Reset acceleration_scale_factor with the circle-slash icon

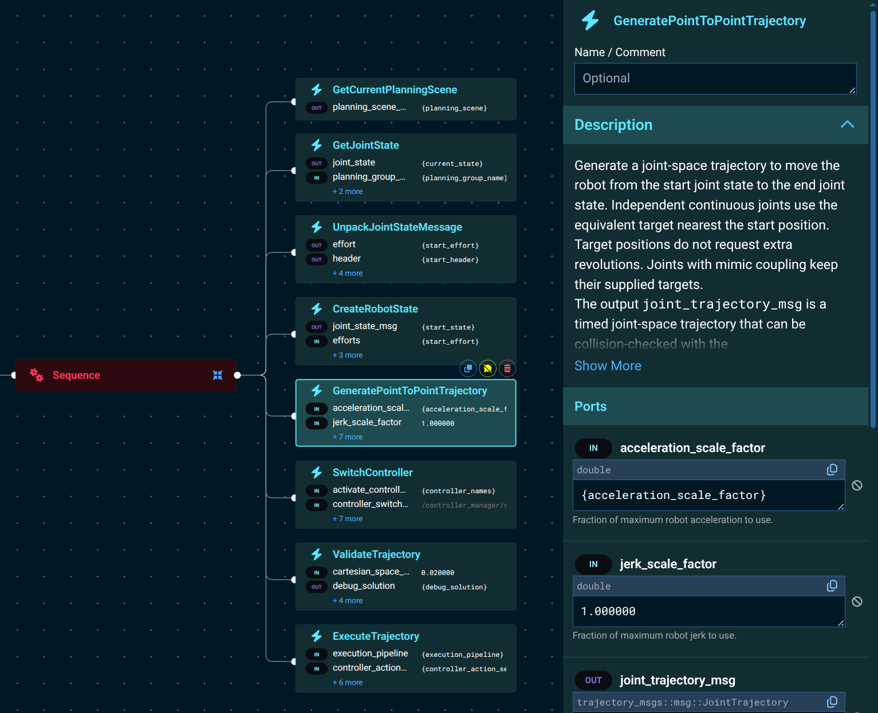[x=857, y=485]
